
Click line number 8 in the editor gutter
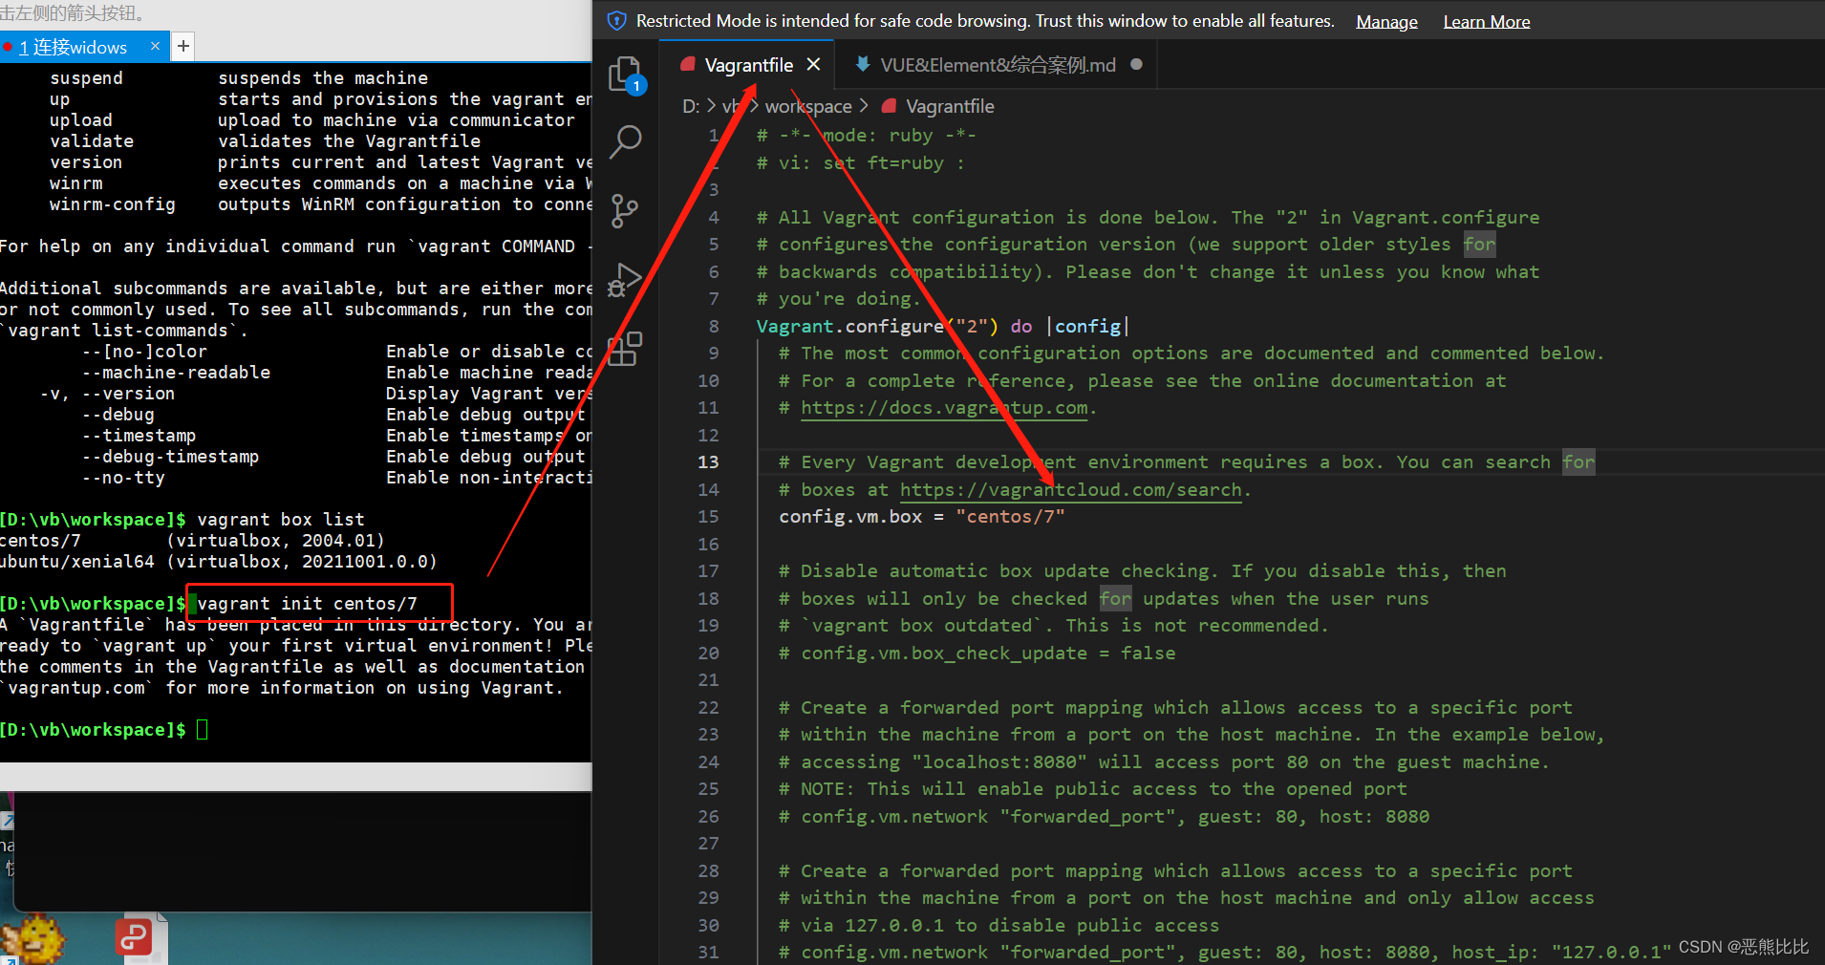coord(714,327)
